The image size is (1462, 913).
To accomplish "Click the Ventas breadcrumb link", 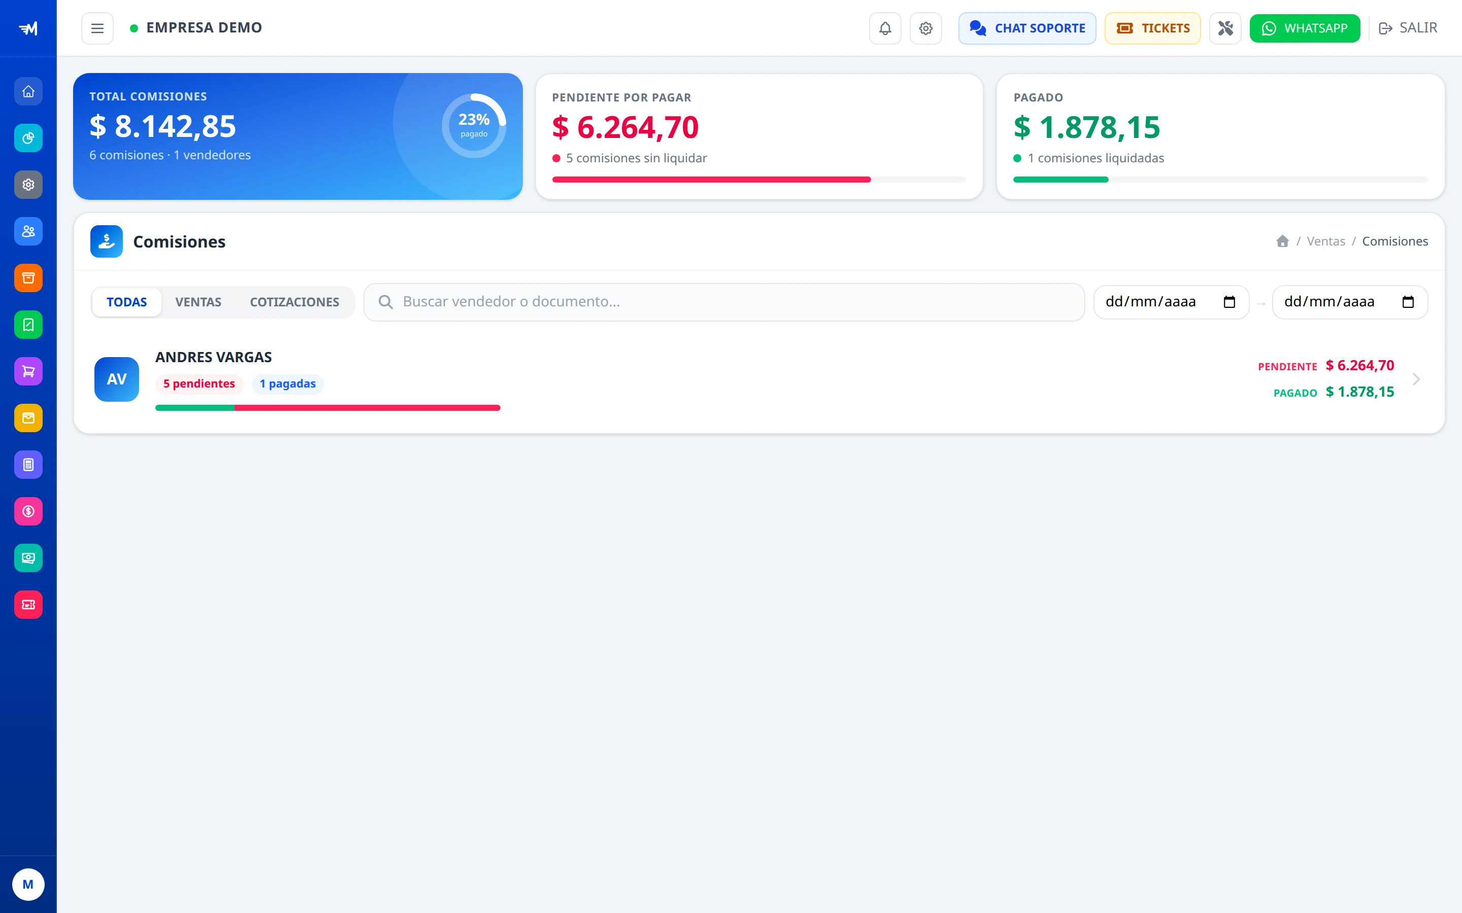I will (x=1326, y=241).
